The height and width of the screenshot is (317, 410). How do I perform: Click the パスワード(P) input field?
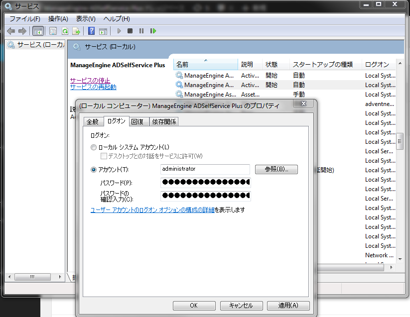(x=206, y=182)
